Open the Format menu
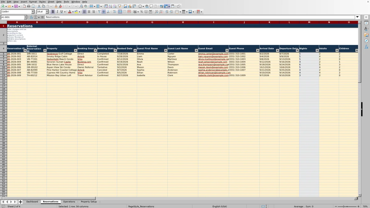370x208 pixels. pyautogui.click(x=33, y=2)
